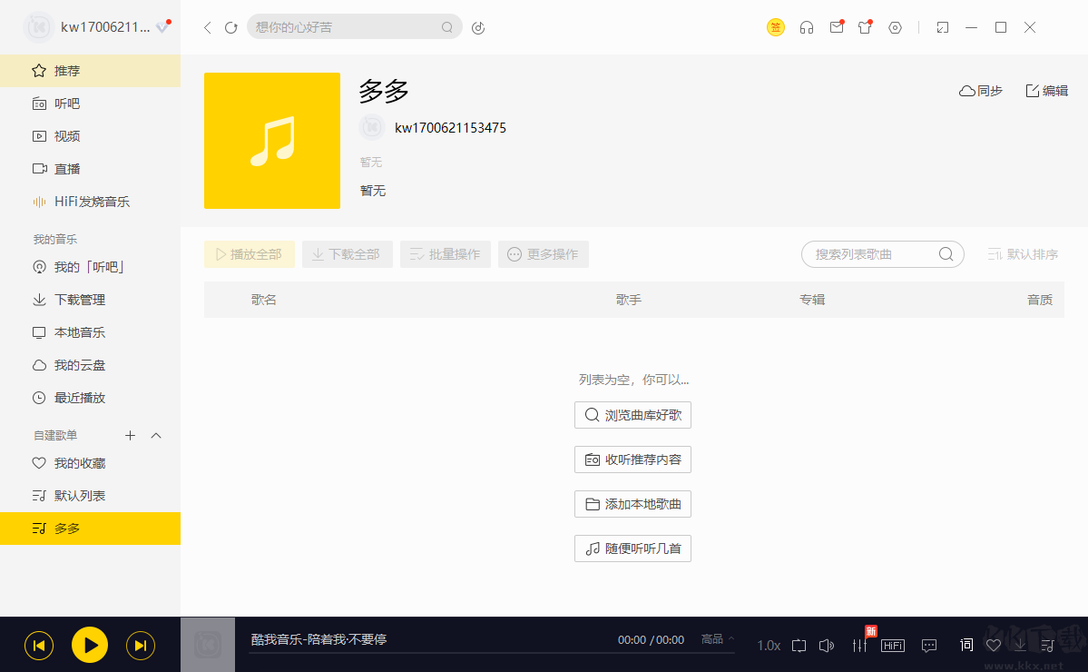The height and width of the screenshot is (672, 1088).
Task: Change playback speed from 1.0x
Action: click(768, 645)
